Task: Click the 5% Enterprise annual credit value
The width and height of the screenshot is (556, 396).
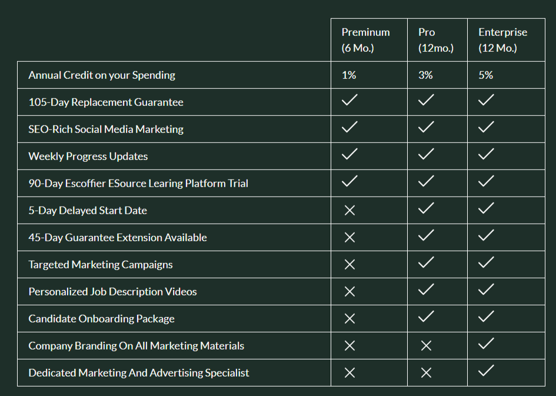Action: (485, 75)
